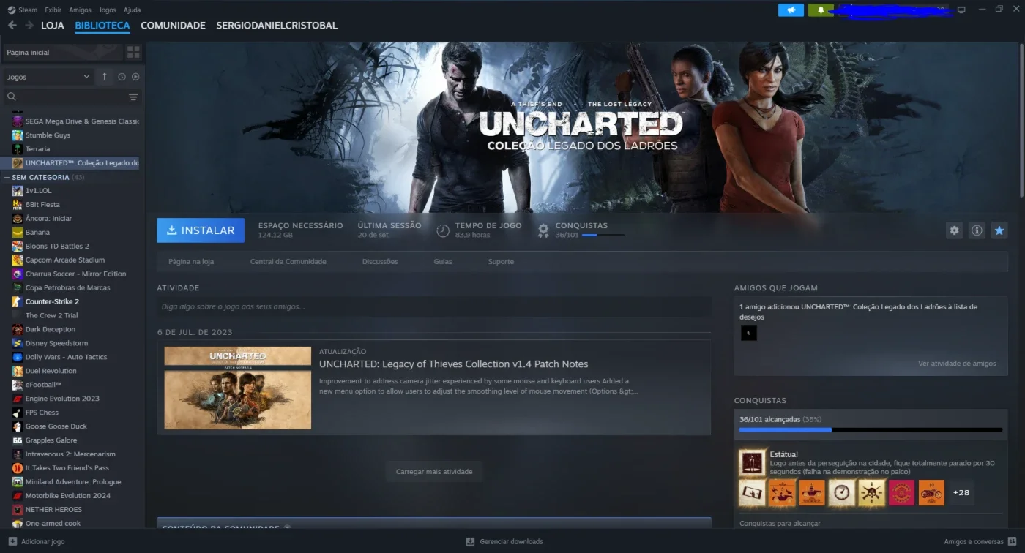Show +28 more achievements
The image size is (1025, 553).
pos(961,492)
